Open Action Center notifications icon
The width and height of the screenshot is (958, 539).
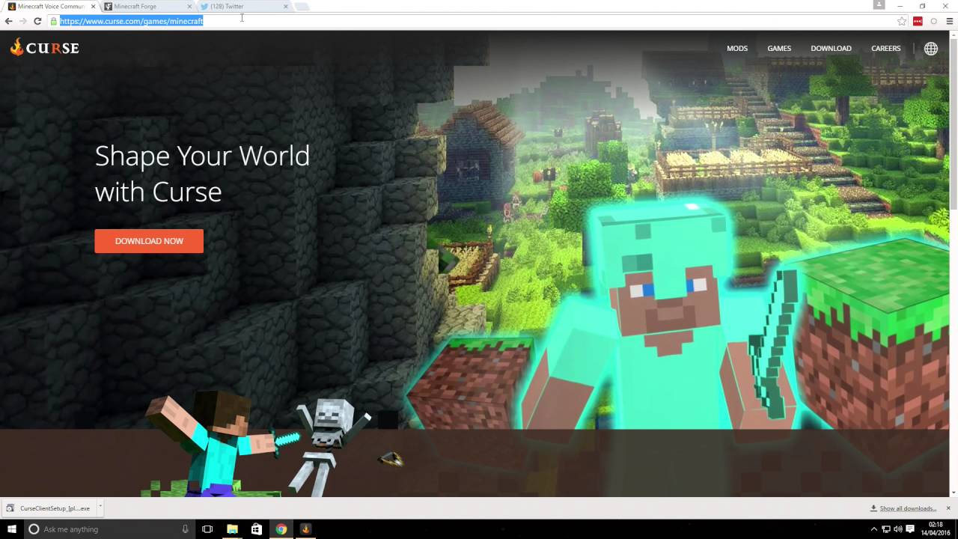click(x=910, y=529)
